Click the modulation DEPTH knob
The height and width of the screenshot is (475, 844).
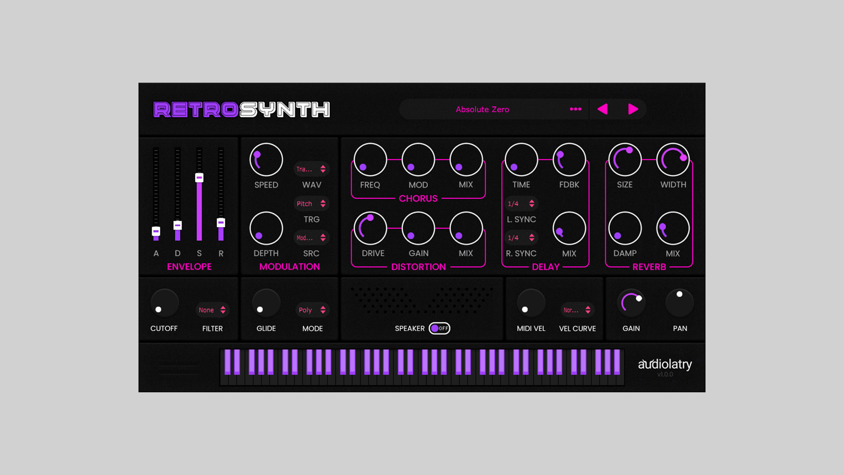266,228
